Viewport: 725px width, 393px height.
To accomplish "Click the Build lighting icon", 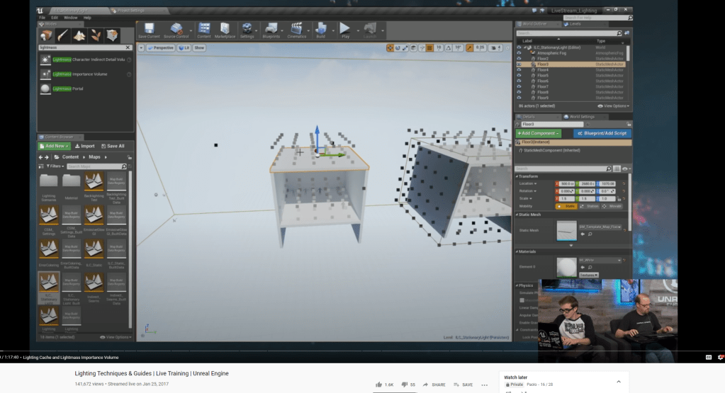I will [321, 30].
